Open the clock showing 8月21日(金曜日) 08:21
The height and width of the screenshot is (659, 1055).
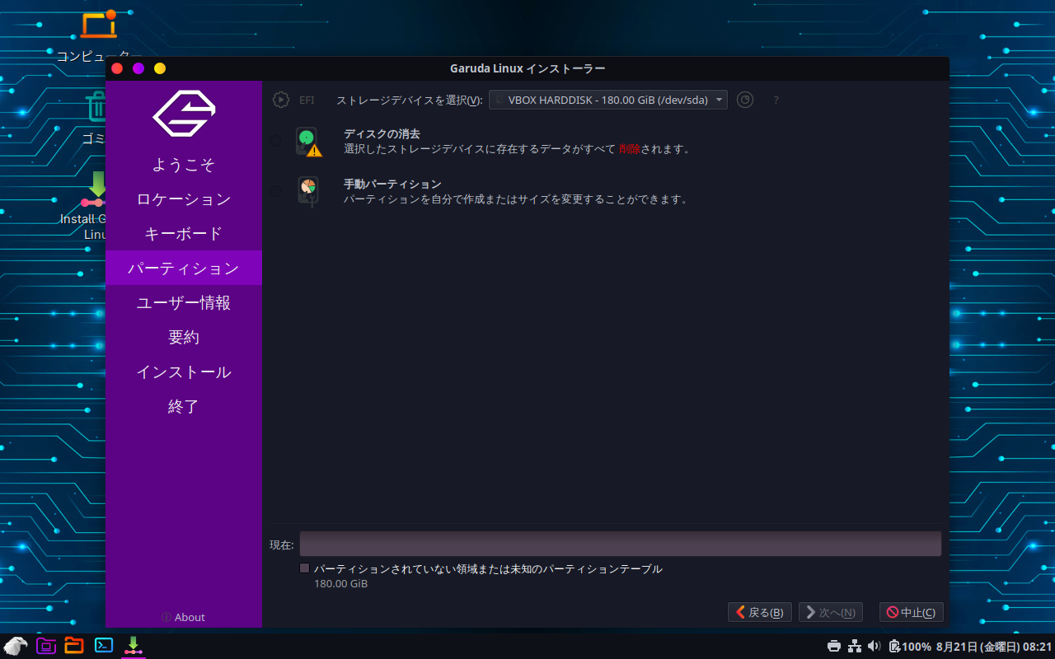pyautogui.click(x=994, y=647)
